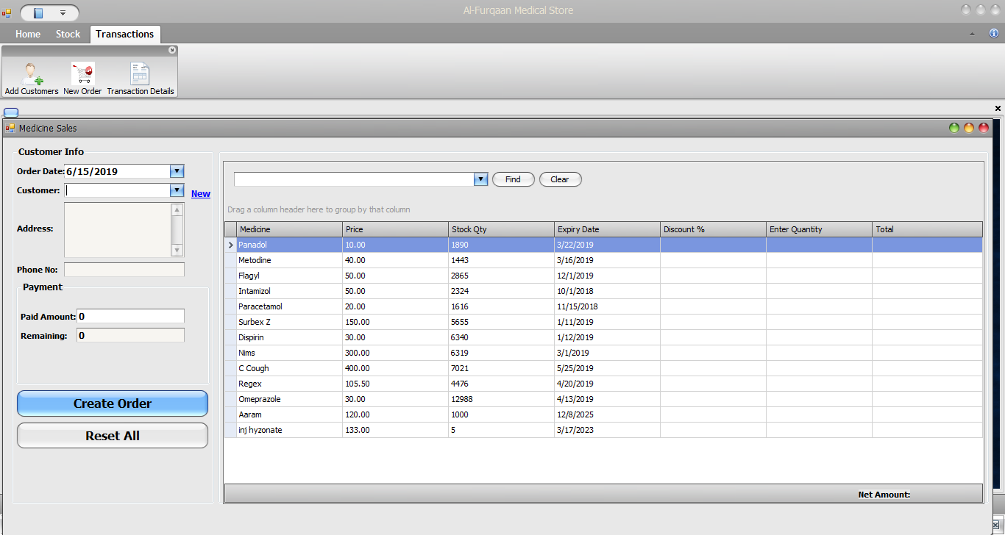Open the Transaction Details report icon
This screenshot has height=535, width=1005.
tap(140, 75)
